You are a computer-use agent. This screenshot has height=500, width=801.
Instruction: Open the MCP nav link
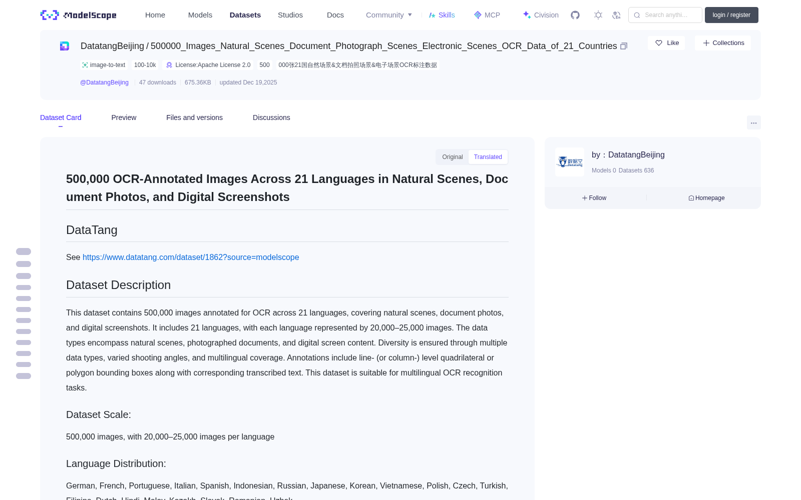pos(487,15)
